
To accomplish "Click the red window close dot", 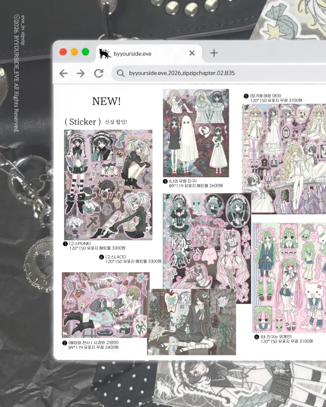I will point(63,52).
